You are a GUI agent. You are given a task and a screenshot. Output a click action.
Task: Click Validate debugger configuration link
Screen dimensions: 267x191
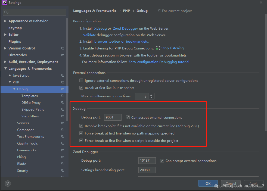click(x=89, y=35)
